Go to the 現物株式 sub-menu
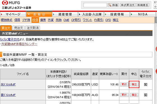Viewport: 157px width, 104px height. coord(6,20)
